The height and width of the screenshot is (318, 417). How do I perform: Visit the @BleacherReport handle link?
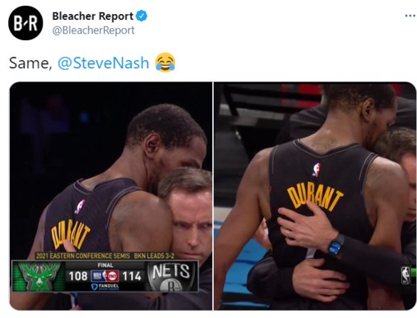(x=93, y=30)
